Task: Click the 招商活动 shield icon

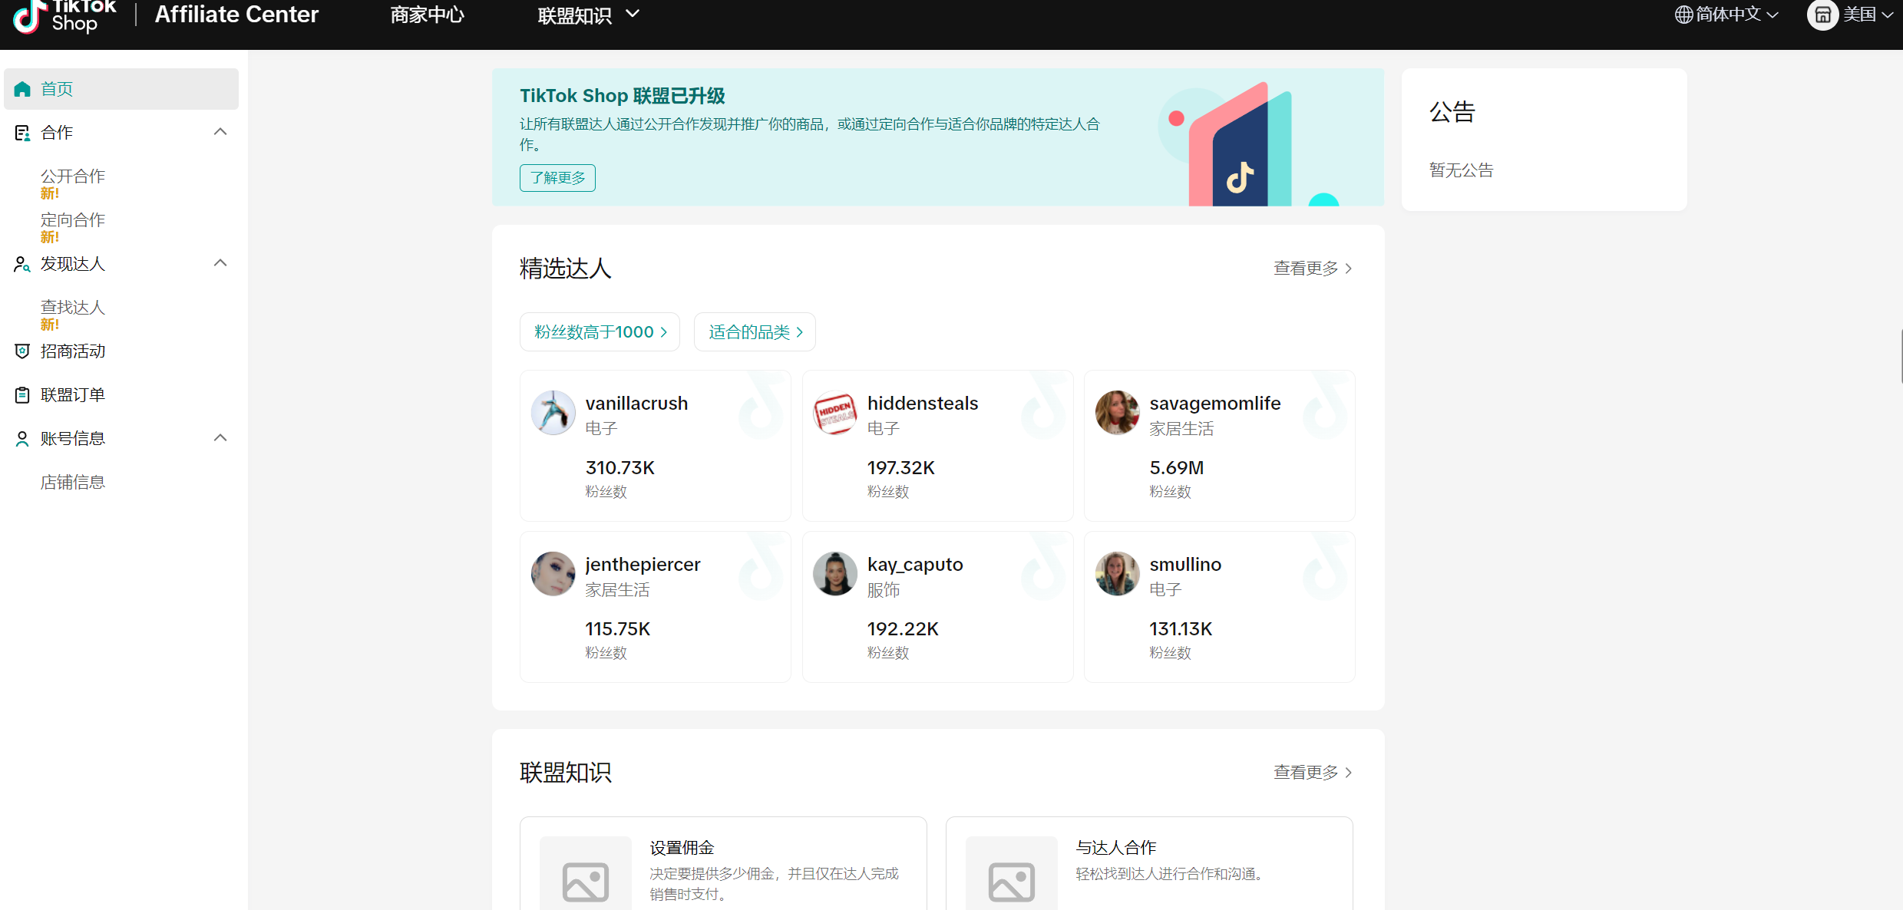Action: [22, 351]
